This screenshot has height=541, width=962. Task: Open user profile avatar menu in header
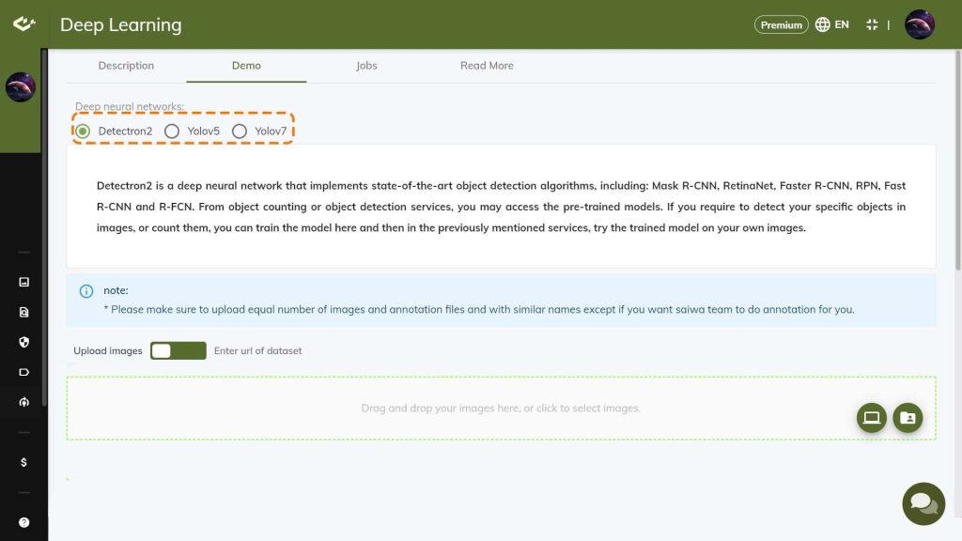click(919, 25)
